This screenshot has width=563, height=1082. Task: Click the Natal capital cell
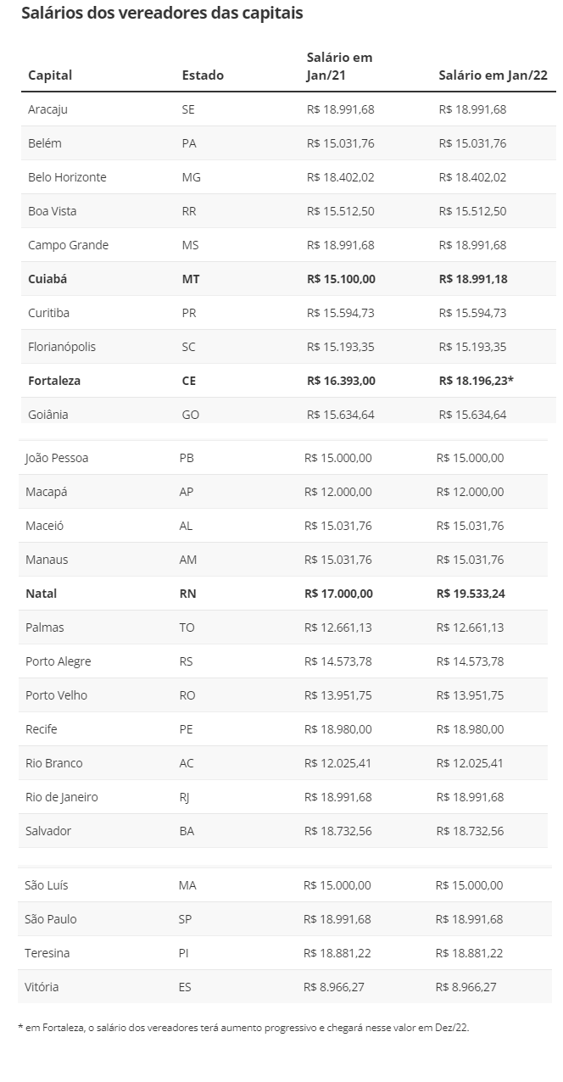click(x=42, y=594)
